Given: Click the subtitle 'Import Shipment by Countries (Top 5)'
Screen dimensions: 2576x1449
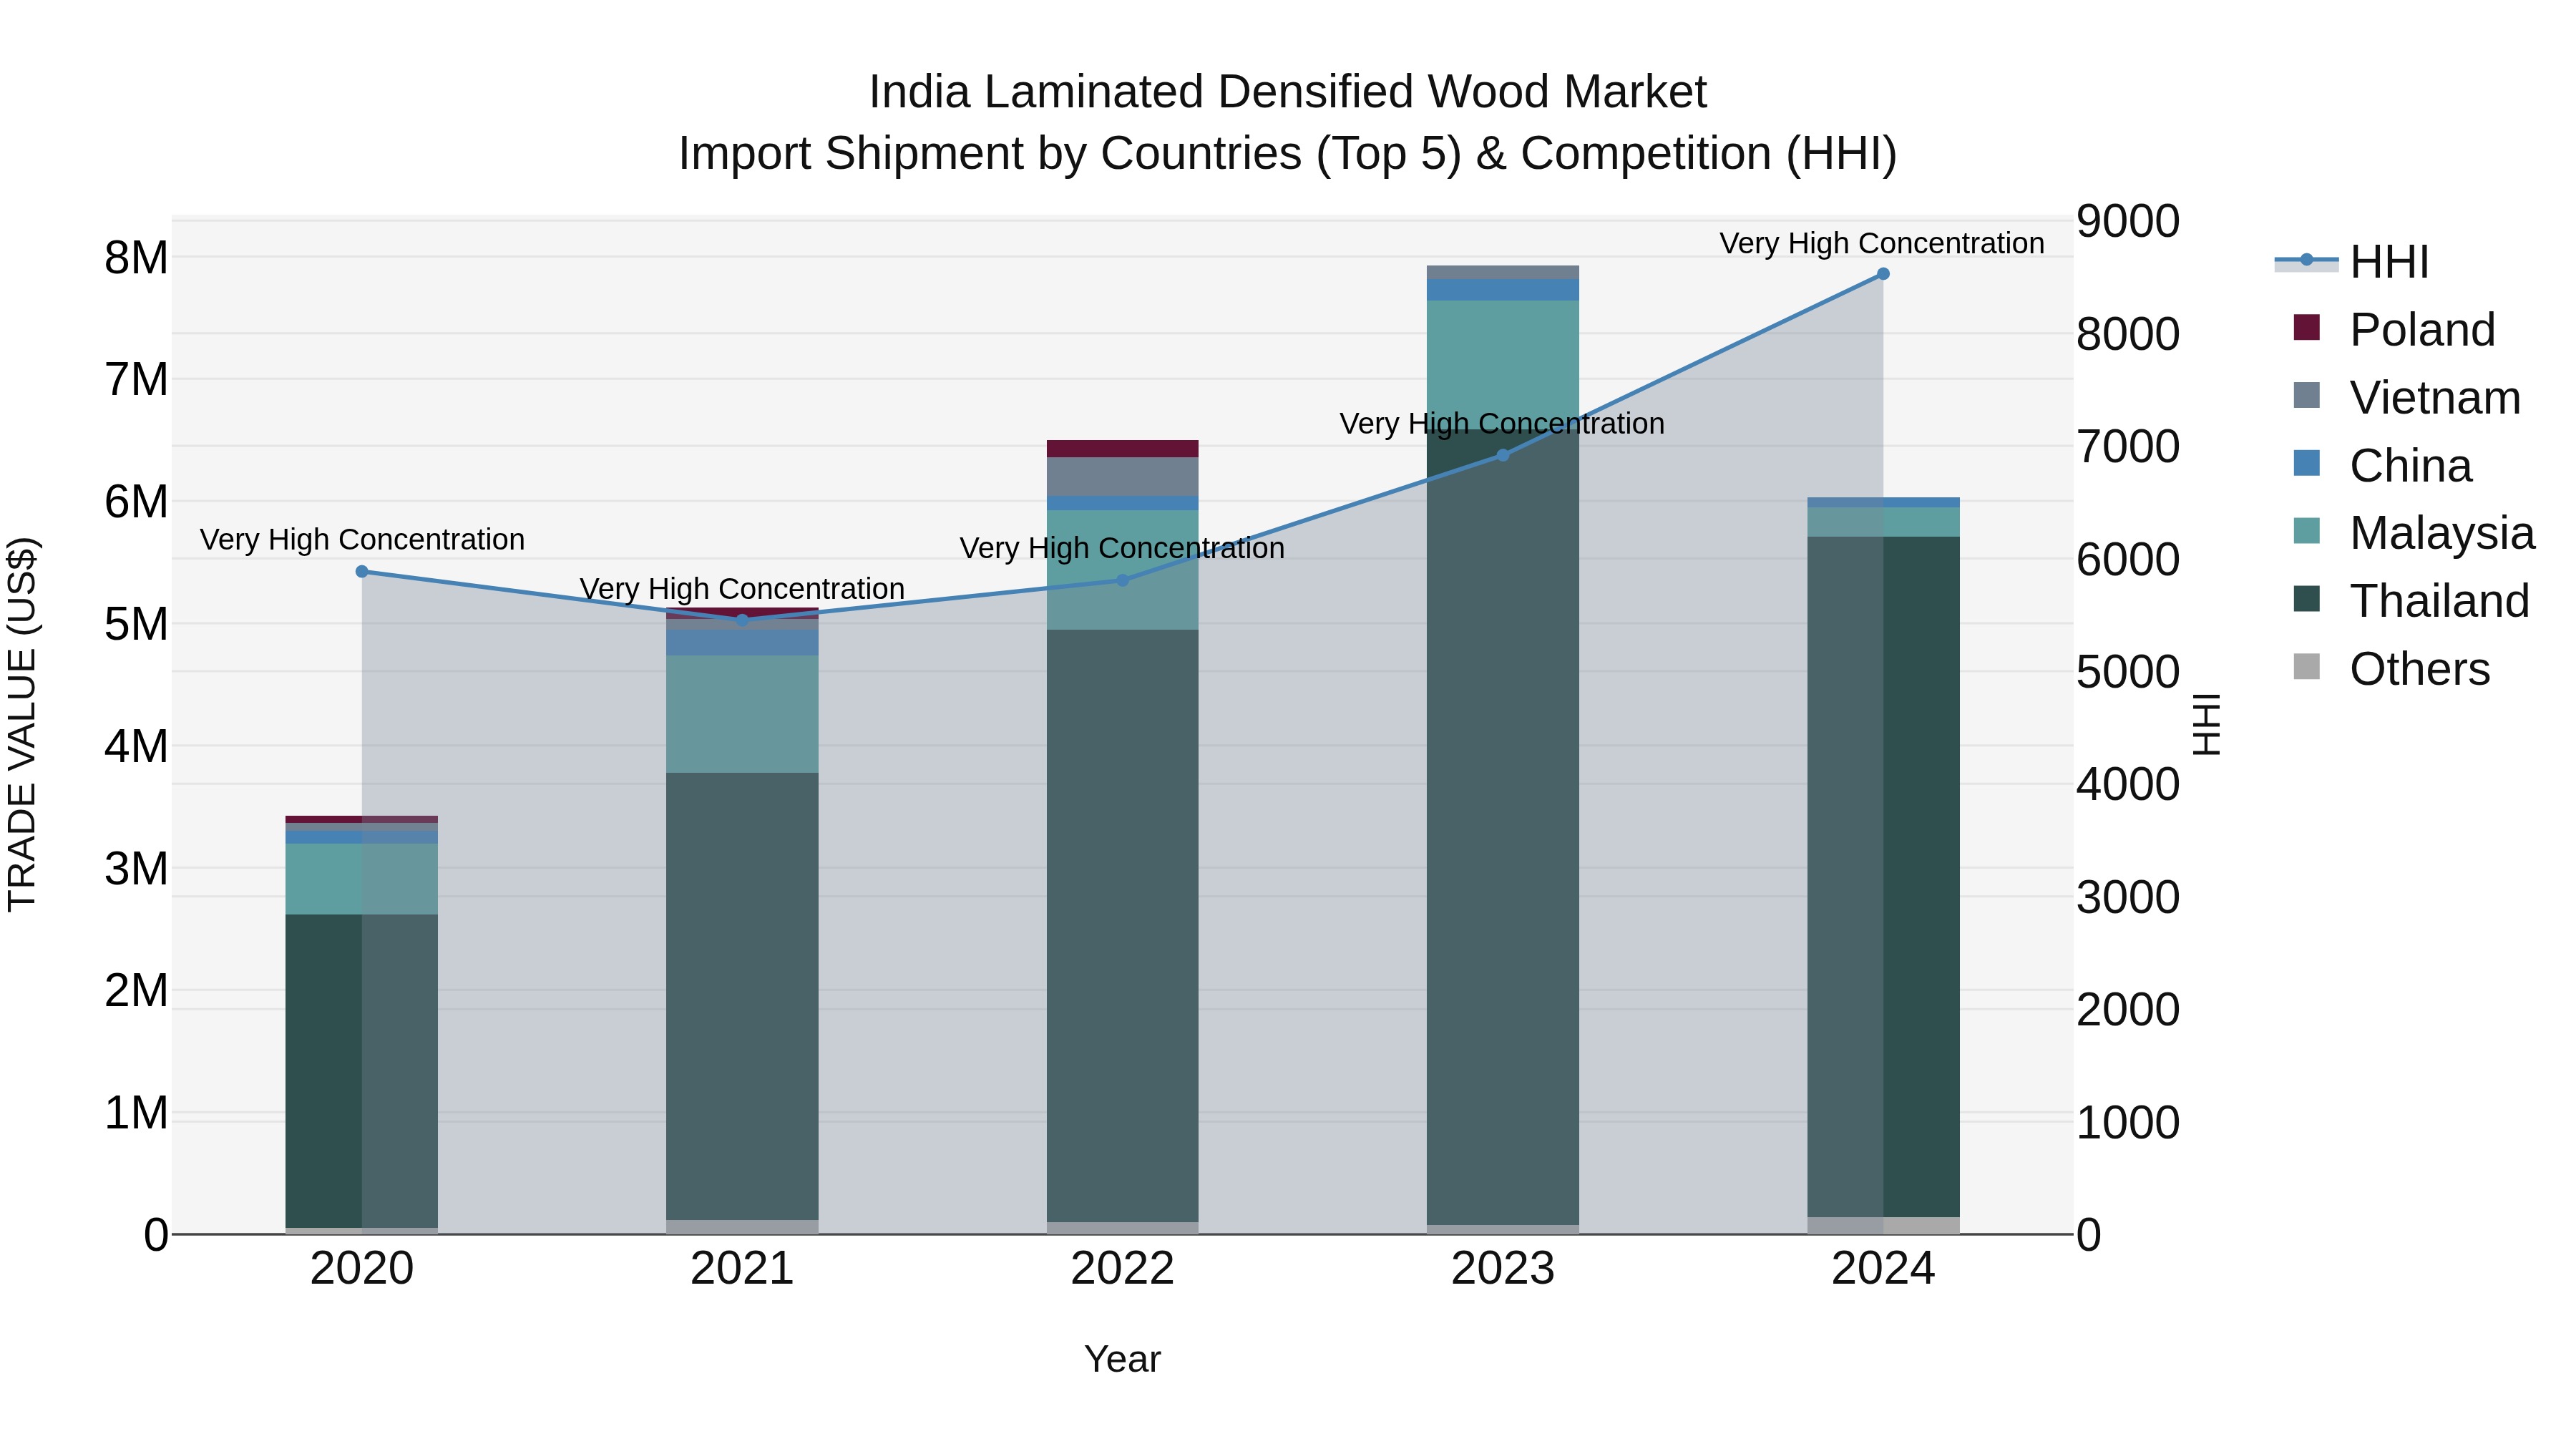Looking at the screenshot, I should [1070, 154].
